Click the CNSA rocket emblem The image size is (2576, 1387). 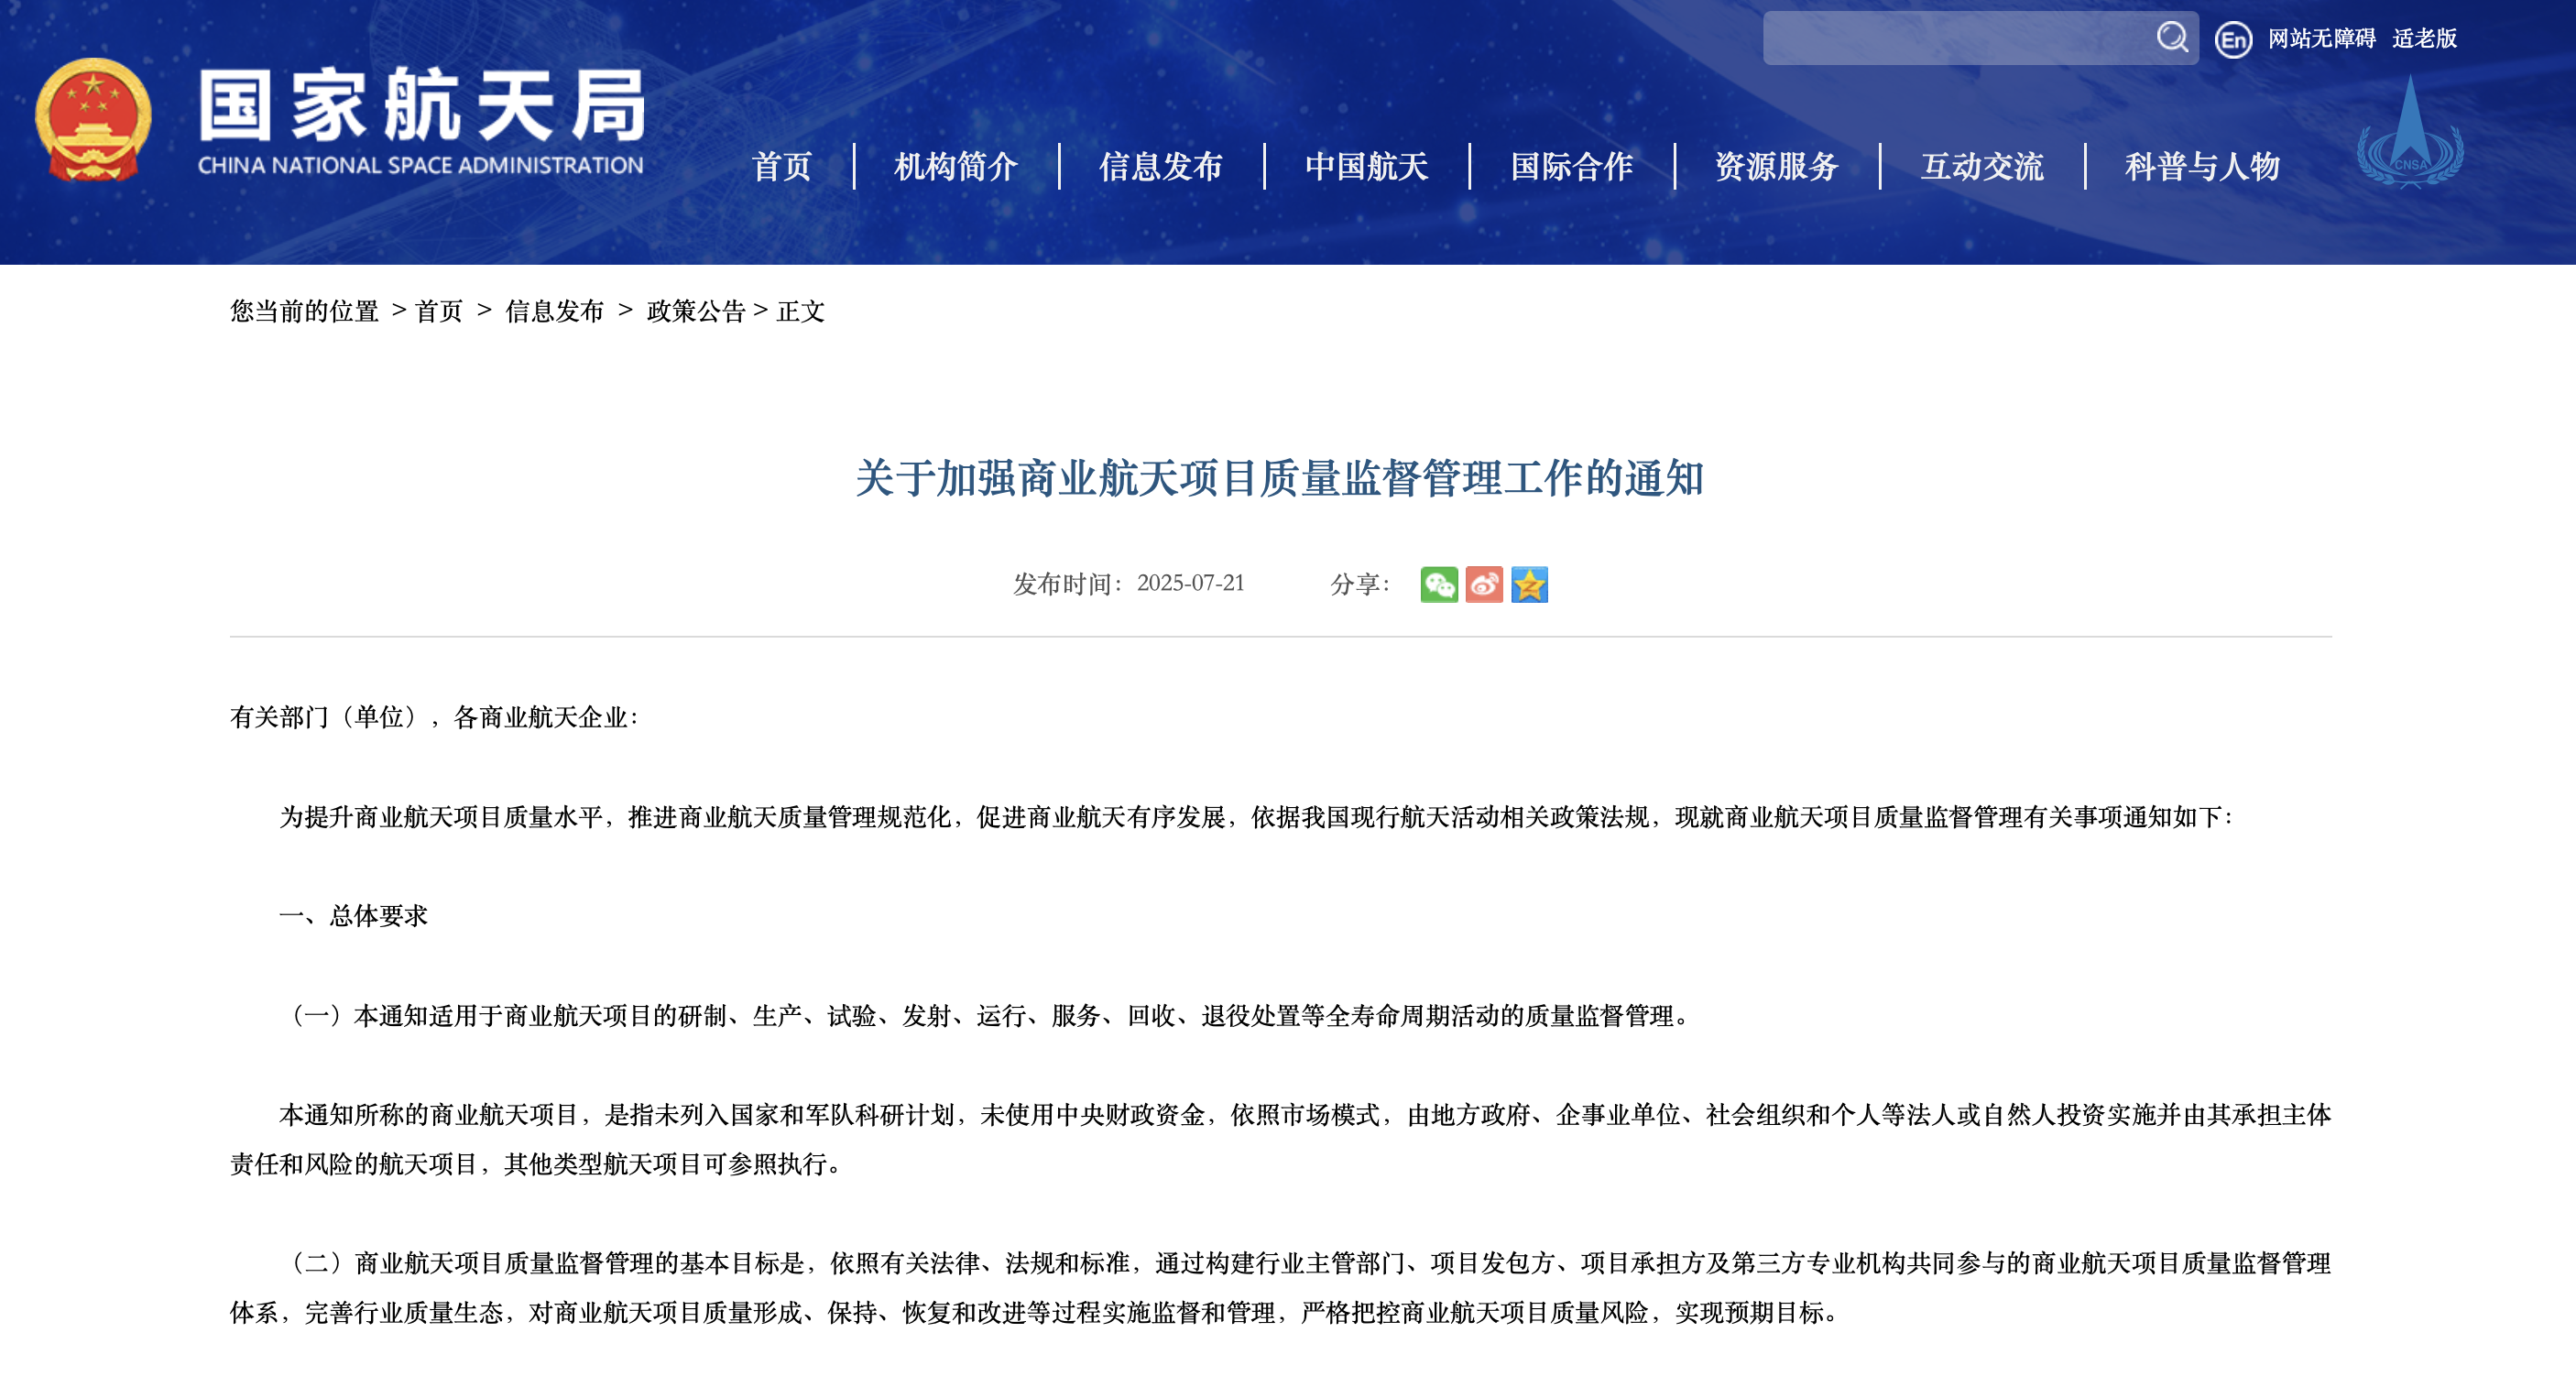(2410, 133)
